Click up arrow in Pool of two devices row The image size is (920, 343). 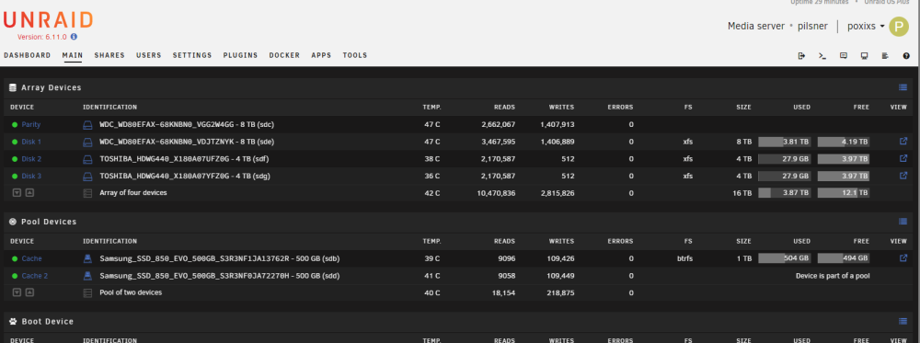click(x=29, y=292)
